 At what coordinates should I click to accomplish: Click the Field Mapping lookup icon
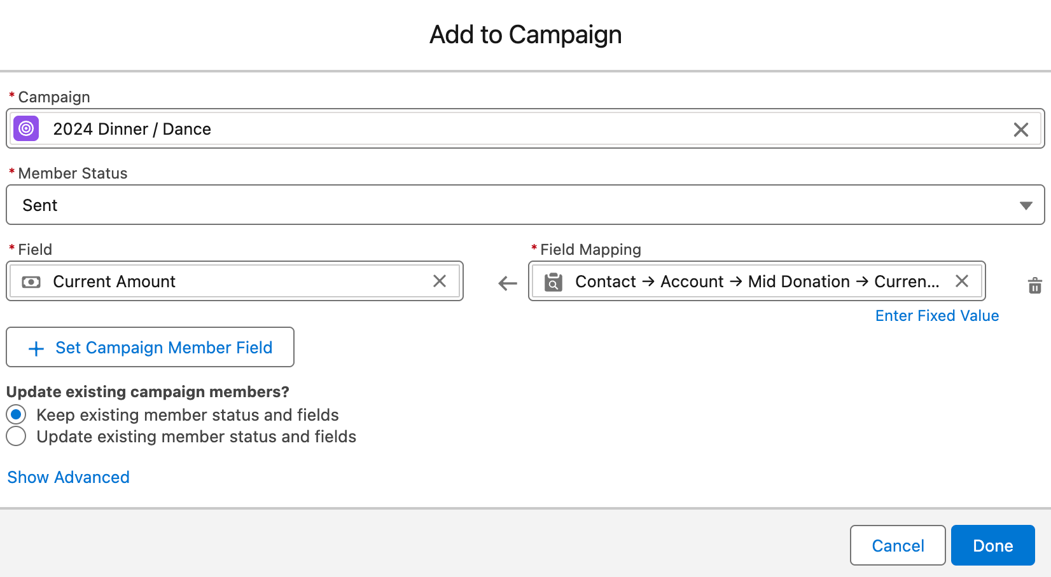(x=553, y=282)
